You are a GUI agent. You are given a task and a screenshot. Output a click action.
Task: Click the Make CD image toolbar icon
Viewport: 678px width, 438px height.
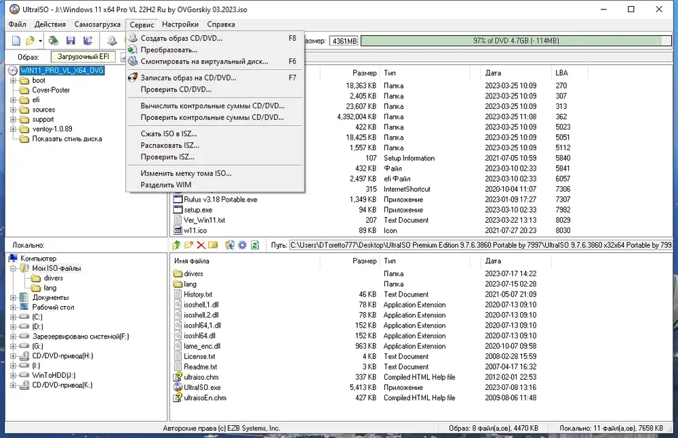[x=112, y=41]
